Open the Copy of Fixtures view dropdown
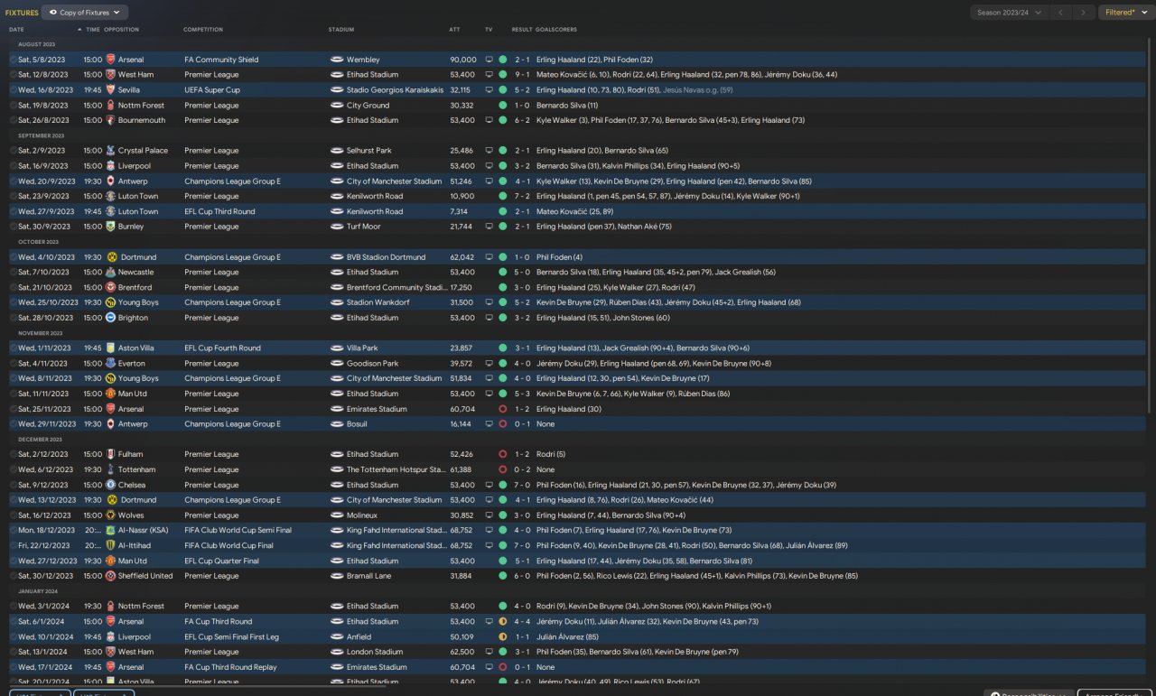The height and width of the screenshot is (696, 1156). (85, 13)
